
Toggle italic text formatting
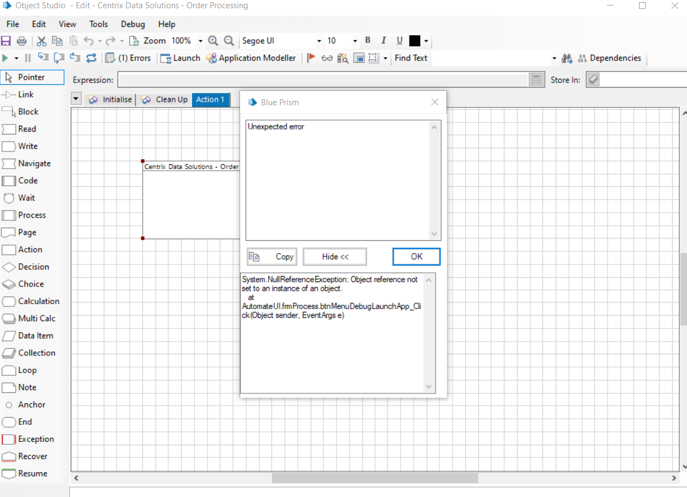click(384, 40)
